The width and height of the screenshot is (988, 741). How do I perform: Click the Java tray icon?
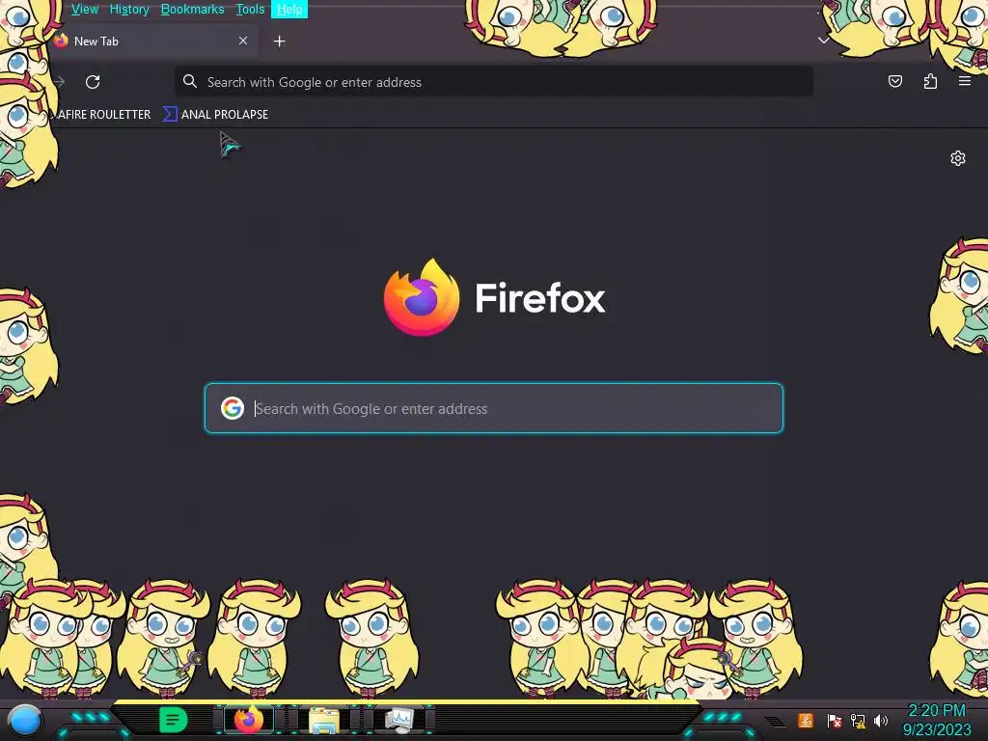[x=805, y=720]
